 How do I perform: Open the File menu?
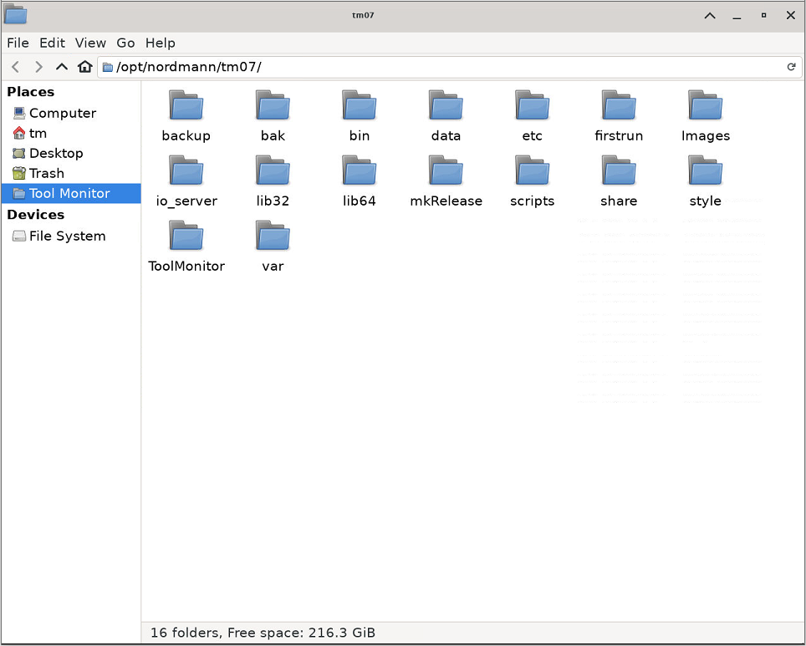[18, 43]
